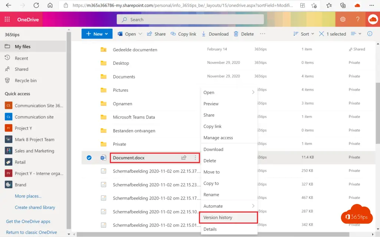Open the app launcher waffle icon

(x=7, y=19)
